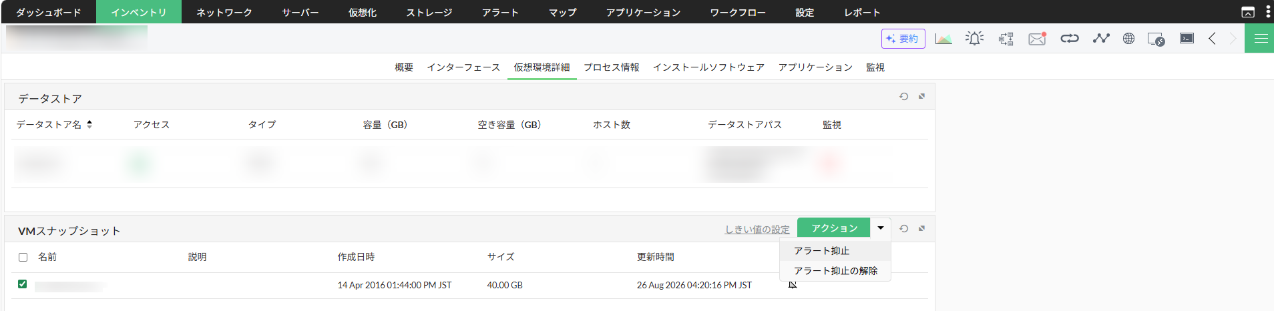Refresh the VMスナップショット panel

903,228
